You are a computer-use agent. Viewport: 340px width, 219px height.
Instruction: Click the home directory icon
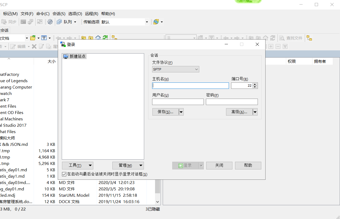98,38
